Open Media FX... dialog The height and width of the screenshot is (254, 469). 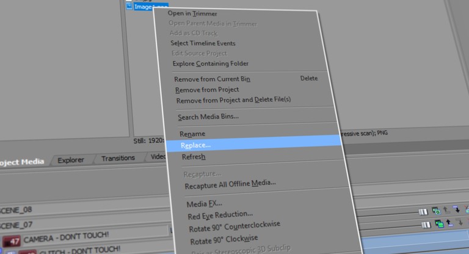pos(205,204)
